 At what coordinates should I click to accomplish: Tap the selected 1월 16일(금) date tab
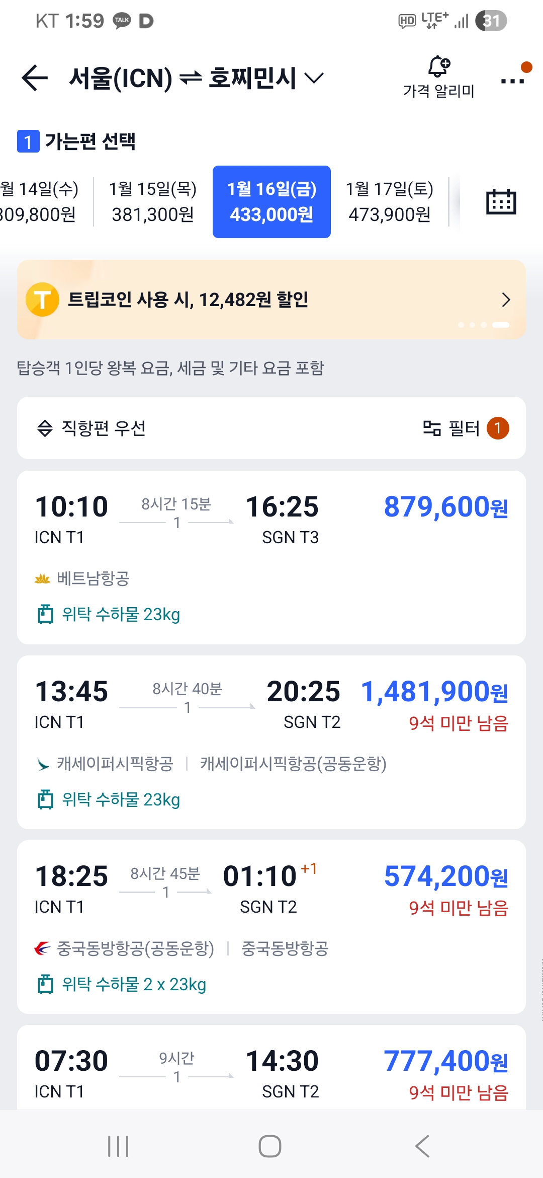[271, 202]
